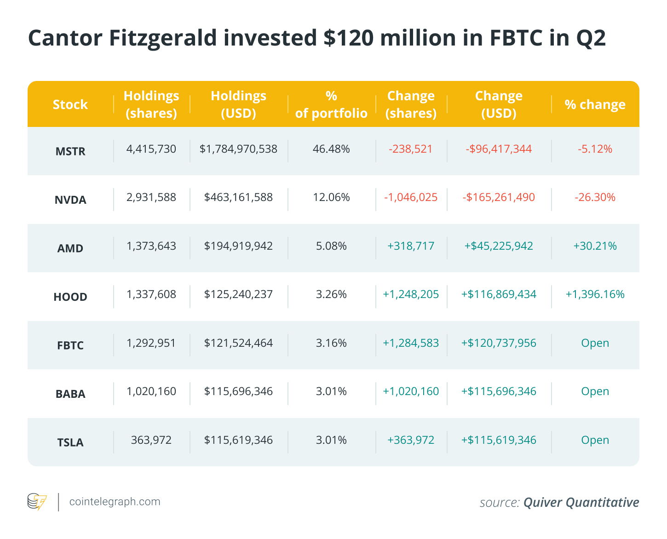Select the % change column header
Screen dimensions: 667x539
point(595,104)
